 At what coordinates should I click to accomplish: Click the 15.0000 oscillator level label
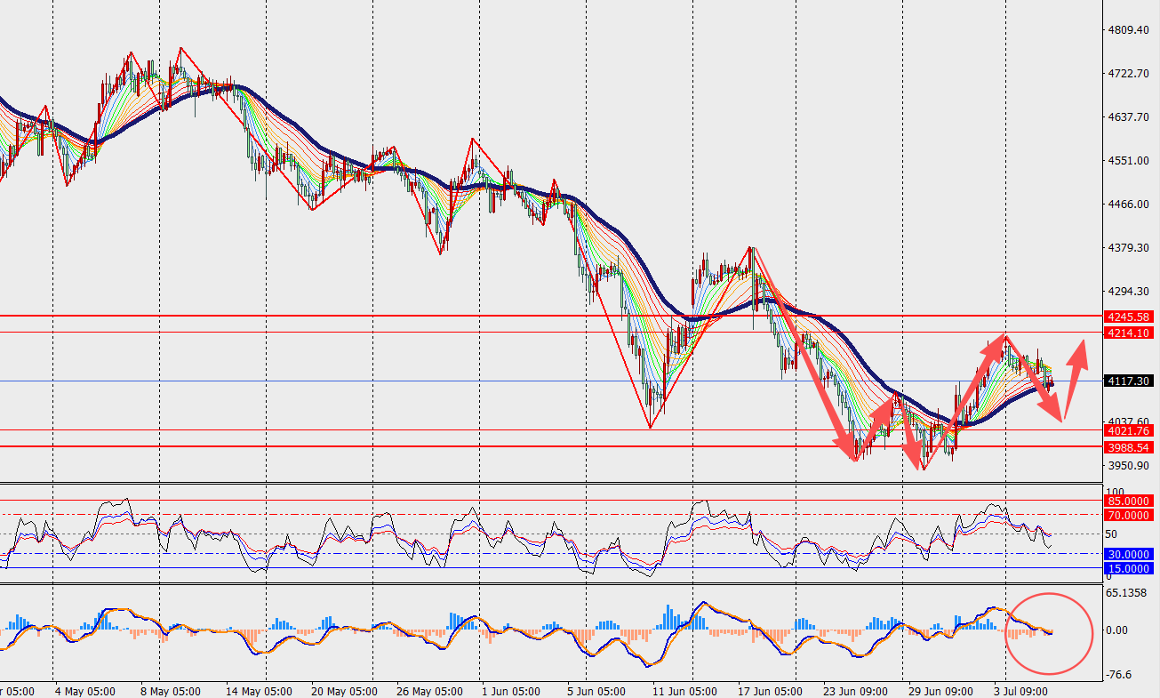click(1129, 568)
